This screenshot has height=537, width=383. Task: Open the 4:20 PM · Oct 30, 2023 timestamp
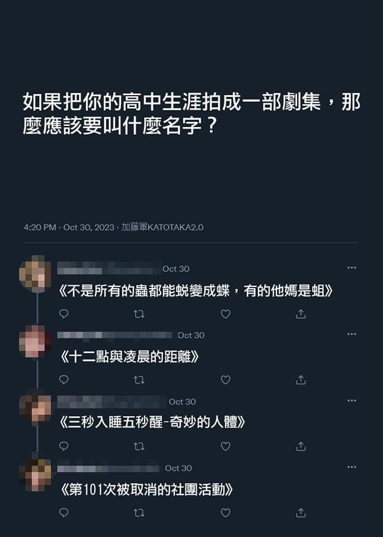[69, 228]
